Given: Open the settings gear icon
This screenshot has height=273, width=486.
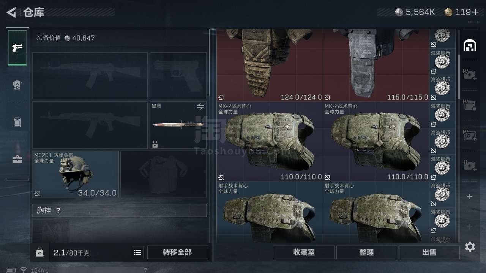Looking at the screenshot, I should (470, 247).
